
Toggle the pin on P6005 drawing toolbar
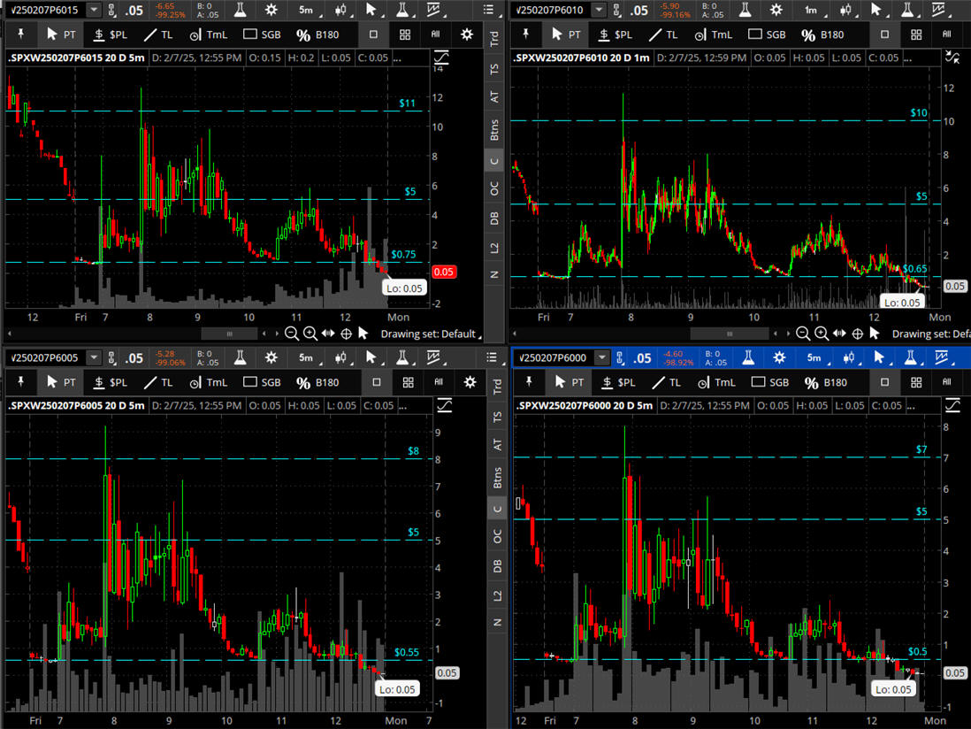click(x=19, y=382)
